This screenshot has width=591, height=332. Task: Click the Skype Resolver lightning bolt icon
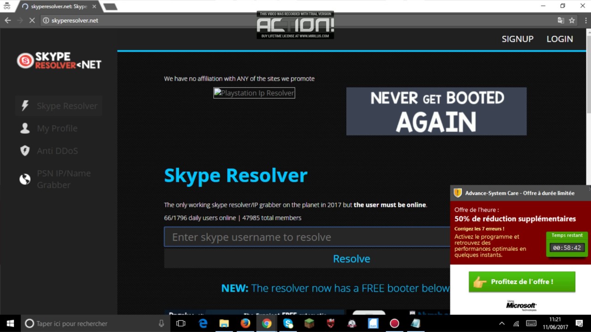[x=25, y=106]
